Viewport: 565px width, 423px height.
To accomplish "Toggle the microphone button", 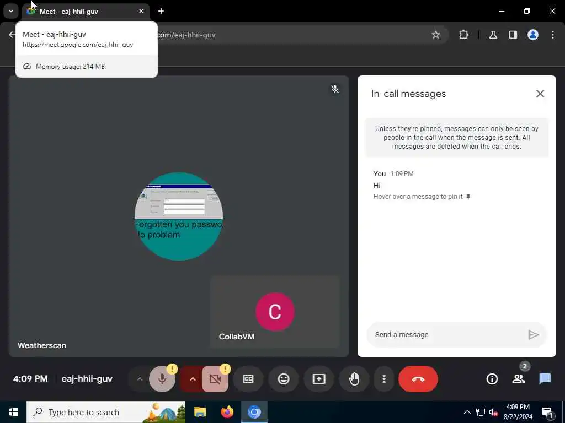I will [x=162, y=379].
